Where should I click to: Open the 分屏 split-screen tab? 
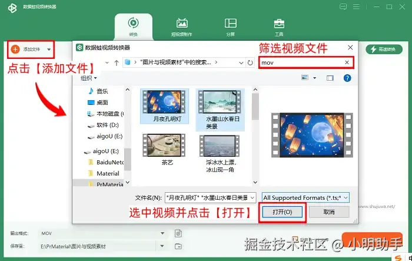(x=231, y=27)
